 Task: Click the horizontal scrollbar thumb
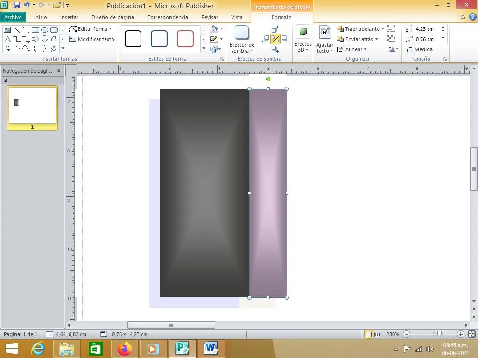coord(171,325)
